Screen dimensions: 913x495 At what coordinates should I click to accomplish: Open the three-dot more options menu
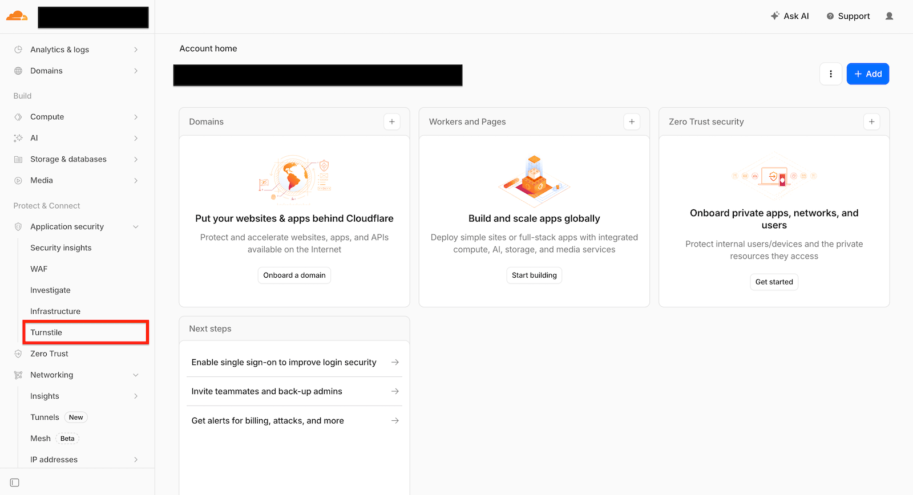click(831, 74)
